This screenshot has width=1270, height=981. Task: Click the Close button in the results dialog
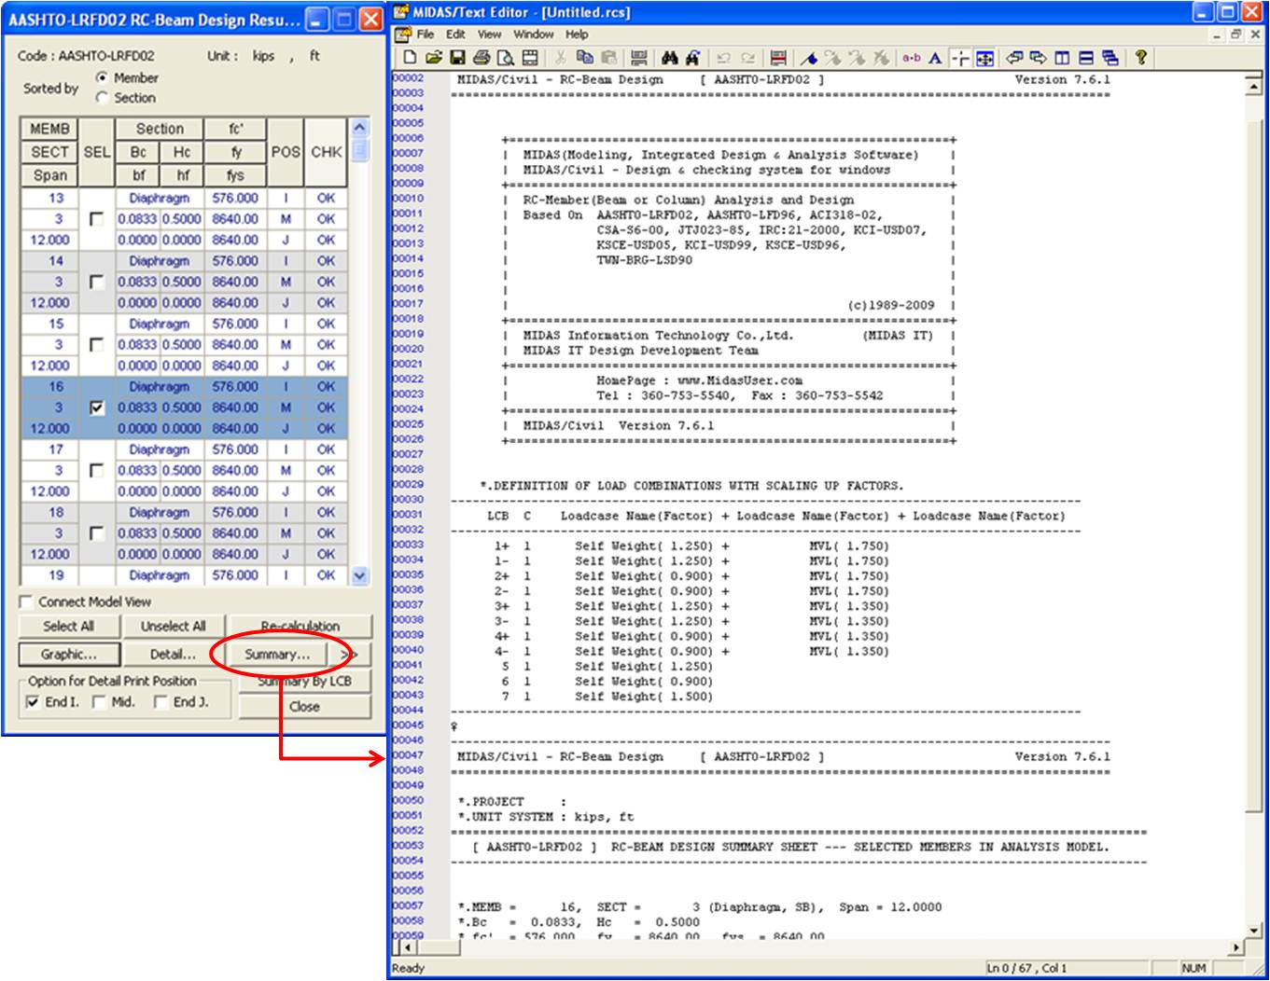[x=304, y=707]
